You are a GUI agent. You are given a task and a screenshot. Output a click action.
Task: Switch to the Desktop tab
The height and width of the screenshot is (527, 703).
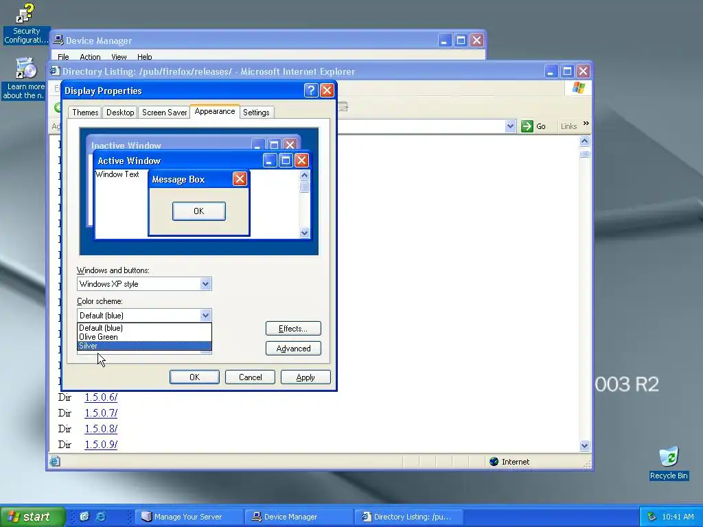pos(119,113)
